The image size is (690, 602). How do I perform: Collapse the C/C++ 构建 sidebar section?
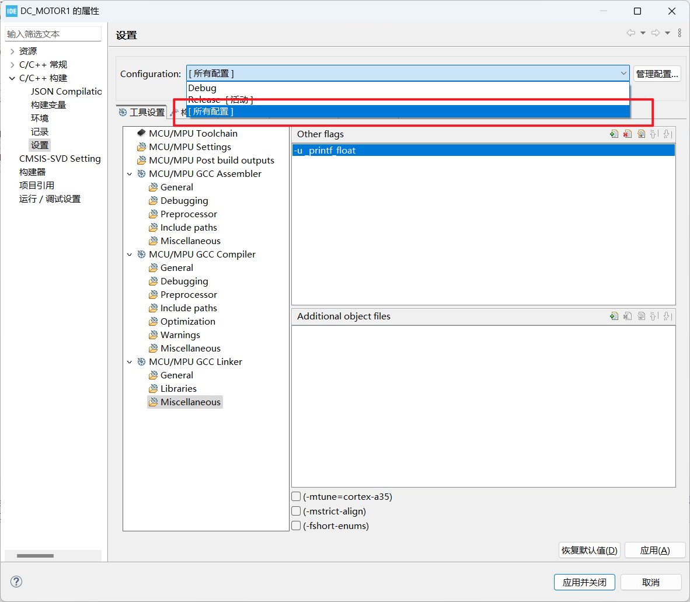tap(12, 78)
